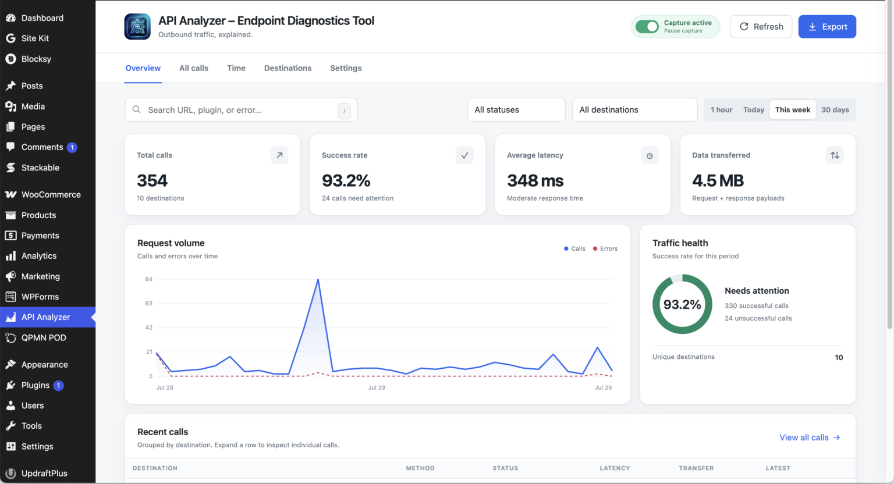Click the request volume peak point

318,280
